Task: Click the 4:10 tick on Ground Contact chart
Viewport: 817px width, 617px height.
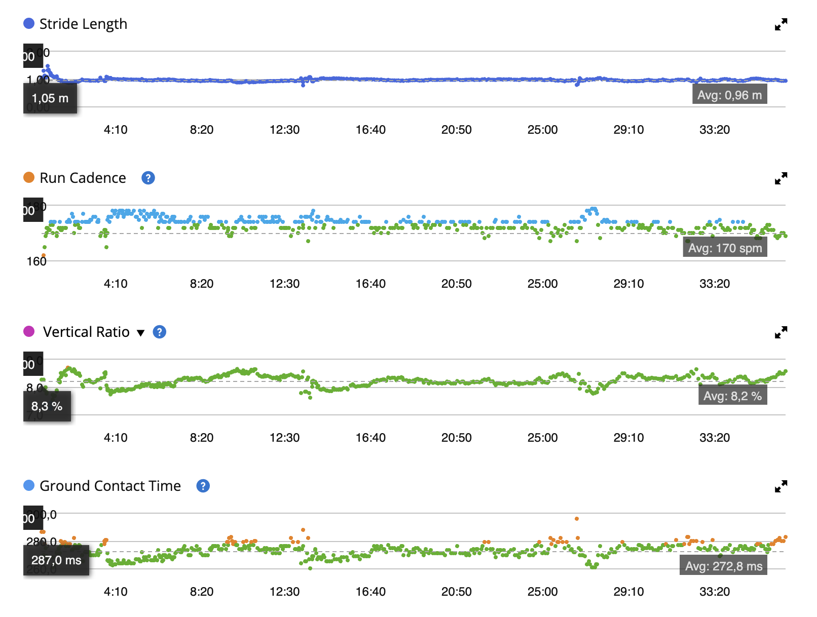Action: click(x=116, y=592)
